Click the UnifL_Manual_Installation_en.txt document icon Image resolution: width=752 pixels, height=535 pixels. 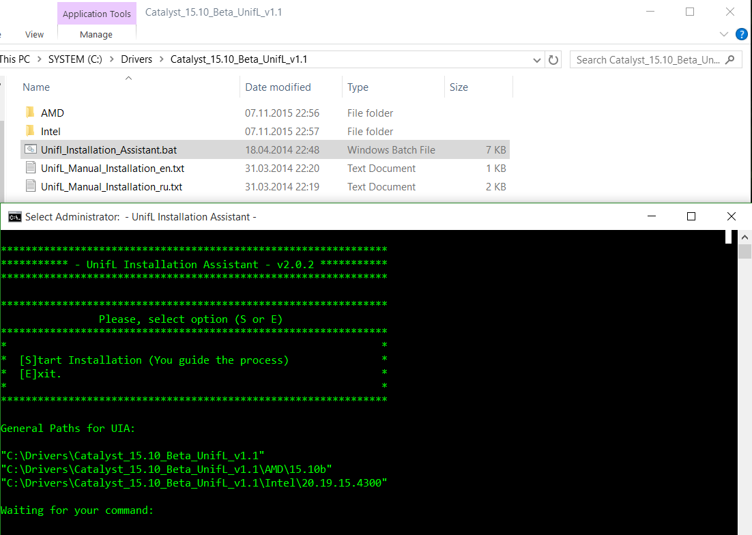coord(31,168)
